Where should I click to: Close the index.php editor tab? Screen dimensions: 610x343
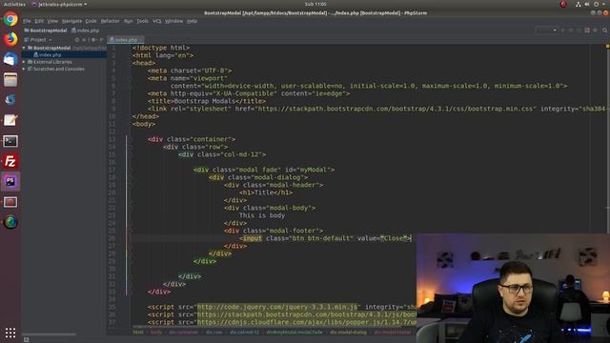coord(142,40)
